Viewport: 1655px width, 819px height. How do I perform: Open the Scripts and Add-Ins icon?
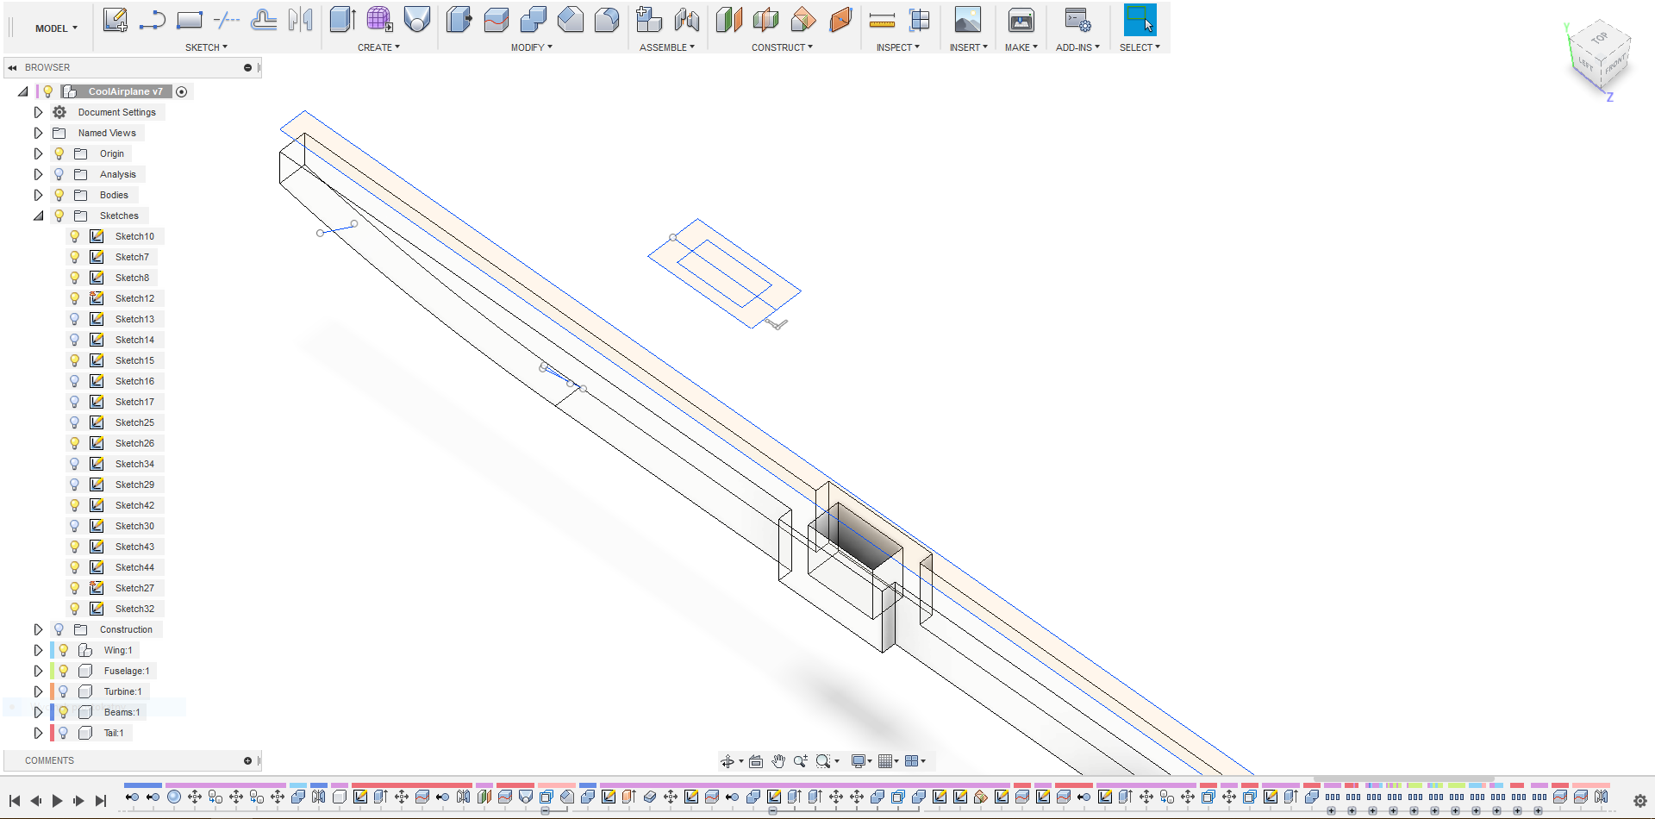(x=1077, y=20)
